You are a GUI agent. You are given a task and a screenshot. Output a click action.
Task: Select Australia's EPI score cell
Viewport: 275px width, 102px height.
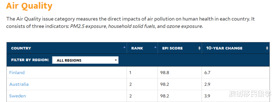click(165, 84)
